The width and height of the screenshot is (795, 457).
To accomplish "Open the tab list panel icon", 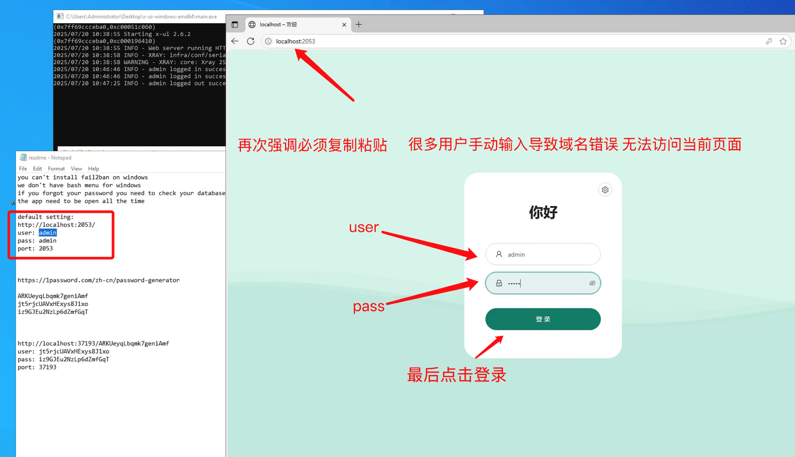I will [235, 25].
